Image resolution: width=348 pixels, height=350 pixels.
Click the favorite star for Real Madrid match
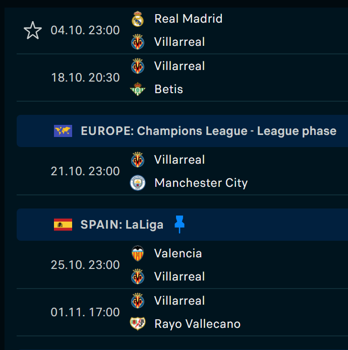(x=33, y=31)
